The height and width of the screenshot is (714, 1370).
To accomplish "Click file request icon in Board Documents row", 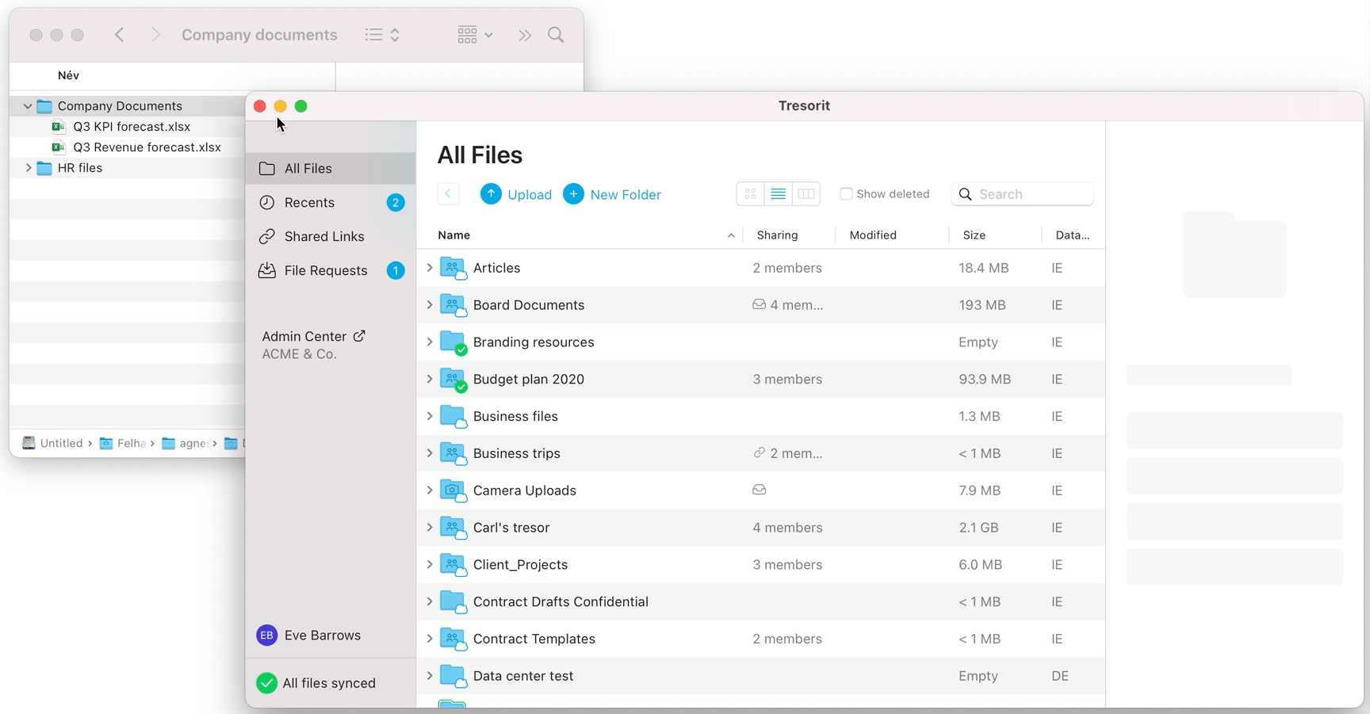I will 759,304.
